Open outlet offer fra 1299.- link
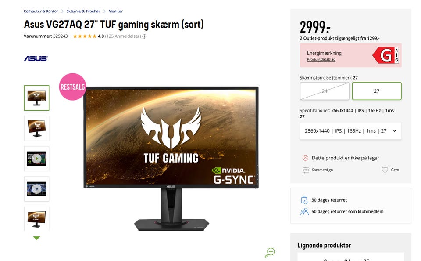 click(x=370, y=38)
